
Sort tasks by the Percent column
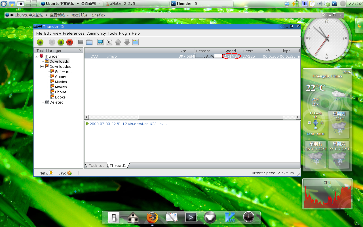click(209, 51)
